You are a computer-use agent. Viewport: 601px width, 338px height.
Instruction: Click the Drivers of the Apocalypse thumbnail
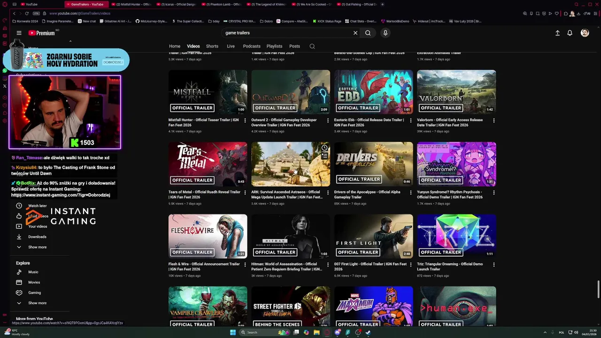(x=374, y=164)
